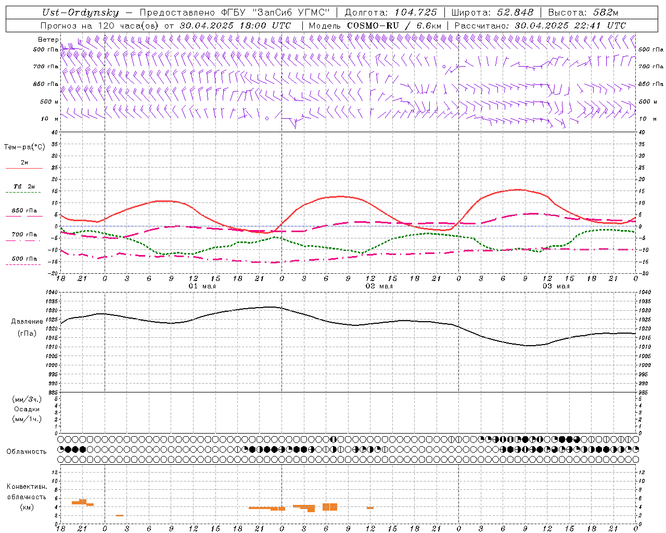Click the Конвективн. convective cloud label
This screenshot has width=666, height=533.
[x=27, y=487]
